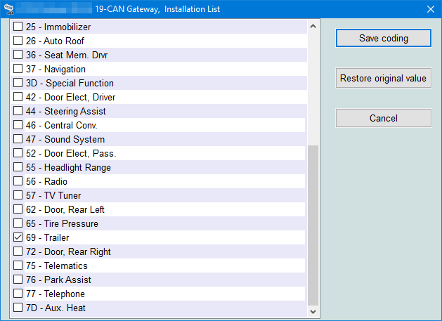
Task: Check the 25 - Immobilizer checkbox
Action: (x=18, y=27)
